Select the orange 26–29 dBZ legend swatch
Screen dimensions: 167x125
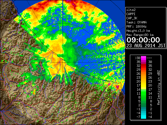[x=144, y=74]
